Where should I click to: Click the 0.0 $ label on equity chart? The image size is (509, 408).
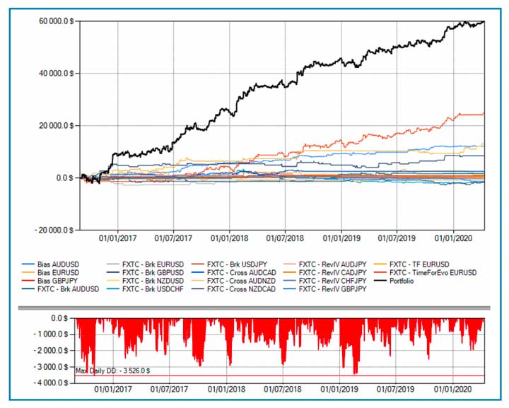point(64,178)
